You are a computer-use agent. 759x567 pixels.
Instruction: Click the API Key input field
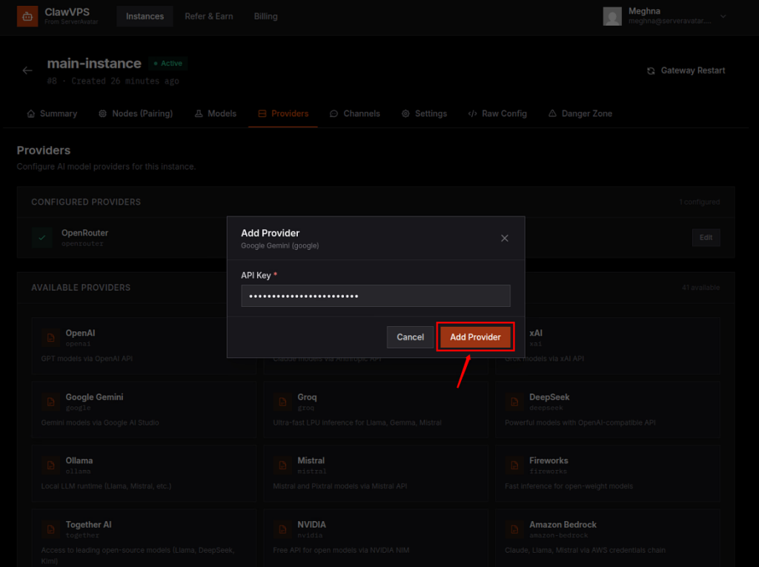[375, 295]
